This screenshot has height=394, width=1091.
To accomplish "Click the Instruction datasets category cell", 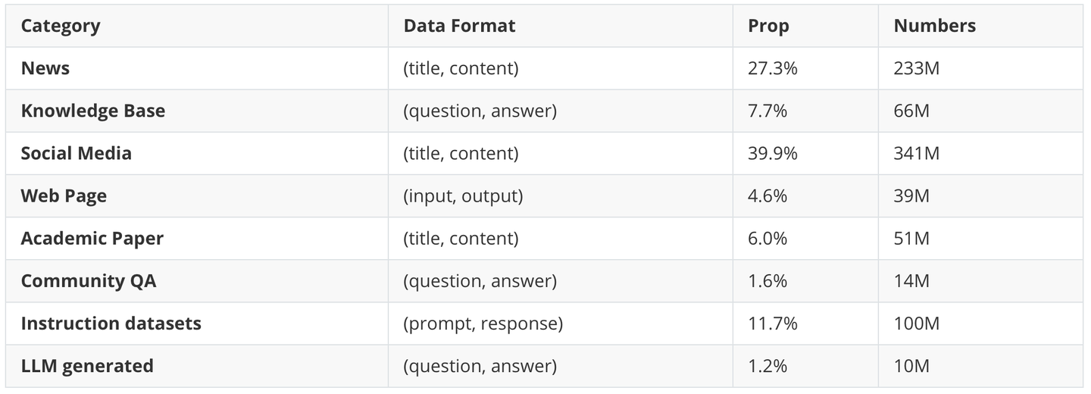I will click(111, 323).
